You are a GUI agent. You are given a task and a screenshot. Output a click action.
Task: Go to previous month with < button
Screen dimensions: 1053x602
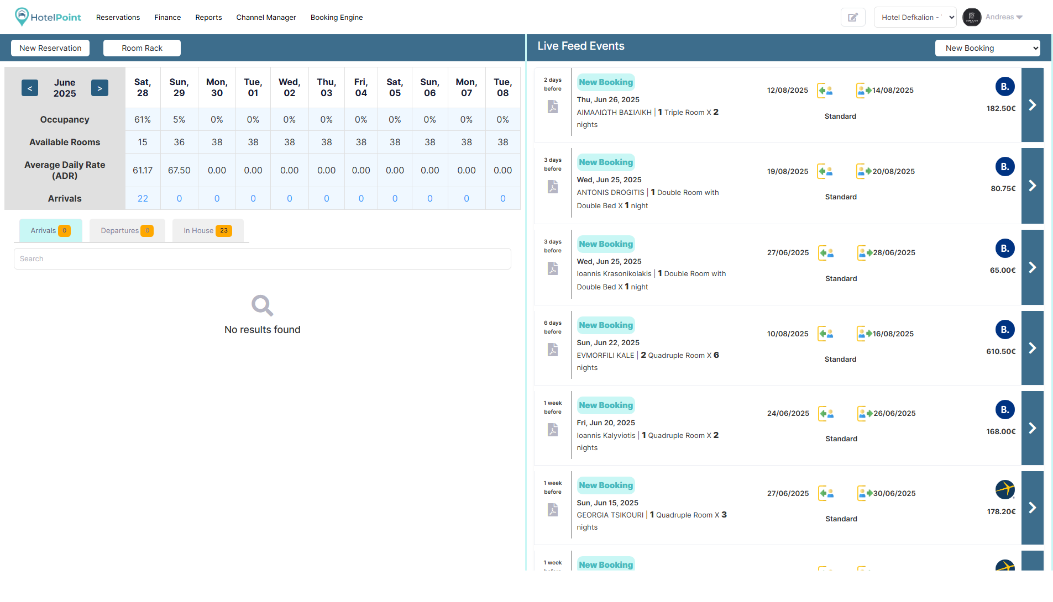pyautogui.click(x=30, y=88)
